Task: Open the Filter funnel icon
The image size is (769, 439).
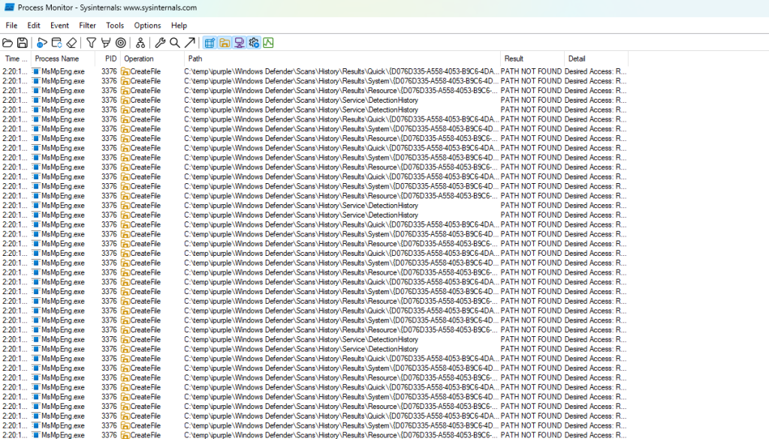Action: click(91, 43)
